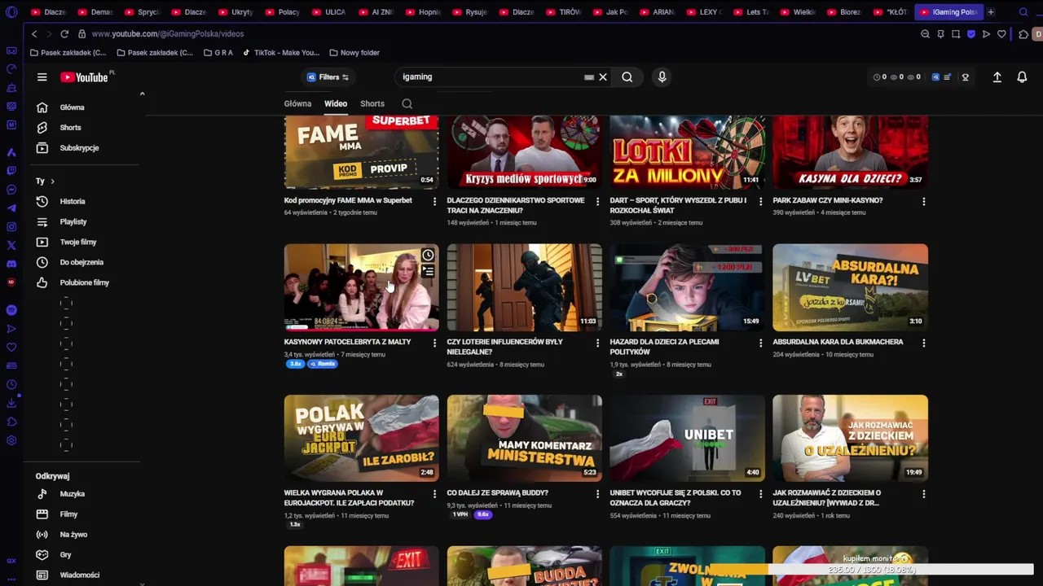
Task: Open the YouTube hamburger guide menu
Action: click(42, 77)
